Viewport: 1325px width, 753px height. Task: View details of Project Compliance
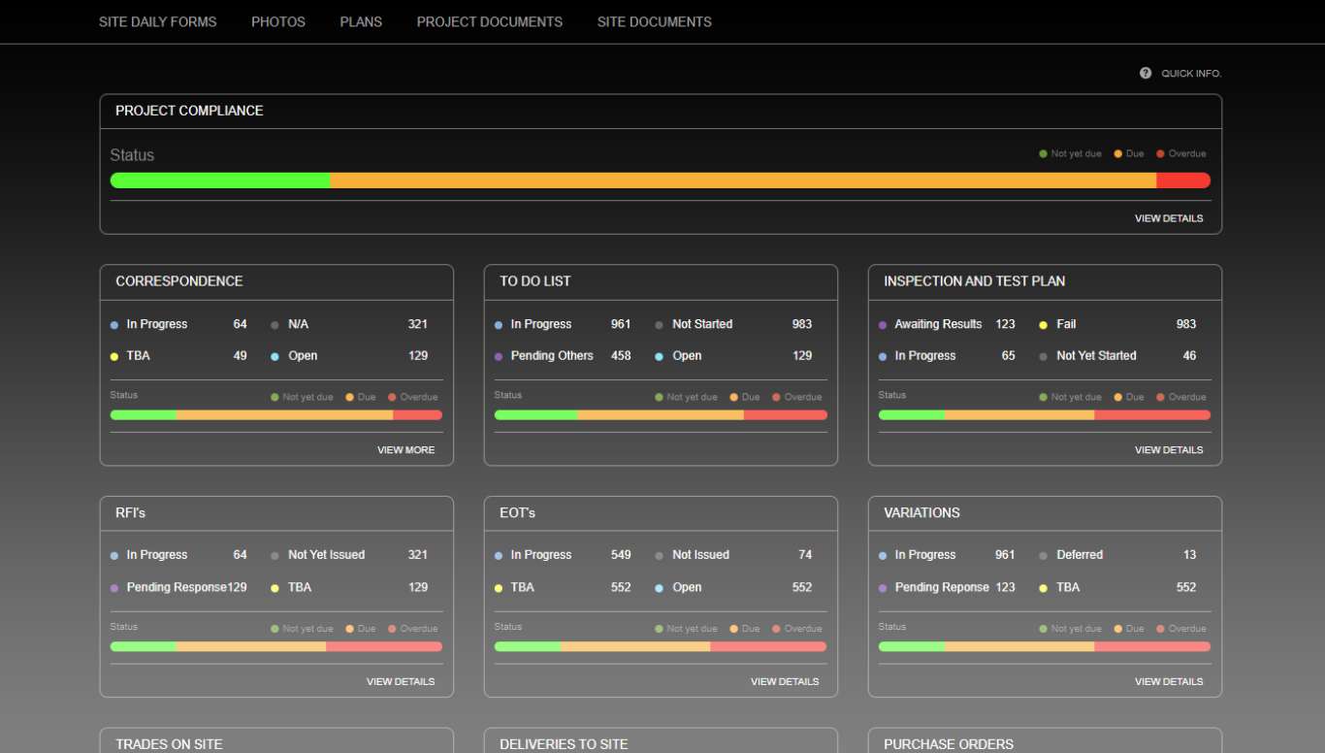pyautogui.click(x=1168, y=218)
